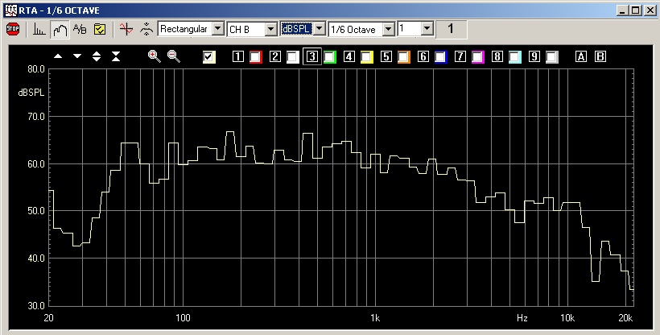Click the memory slot 5 number button
This screenshot has height=335, width=660.
click(x=386, y=56)
